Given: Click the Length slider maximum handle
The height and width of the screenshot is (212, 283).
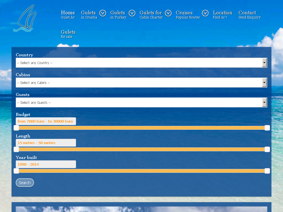Looking at the screenshot, I should pos(267,149).
